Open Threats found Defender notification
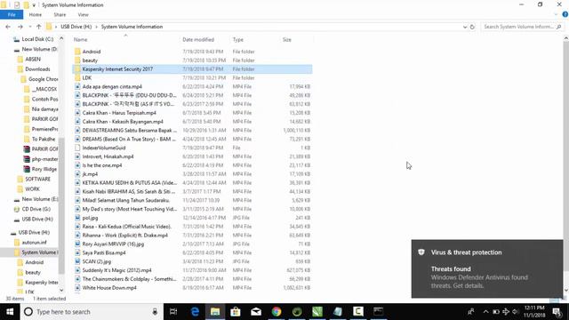The image size is (569, 320). 487,268
